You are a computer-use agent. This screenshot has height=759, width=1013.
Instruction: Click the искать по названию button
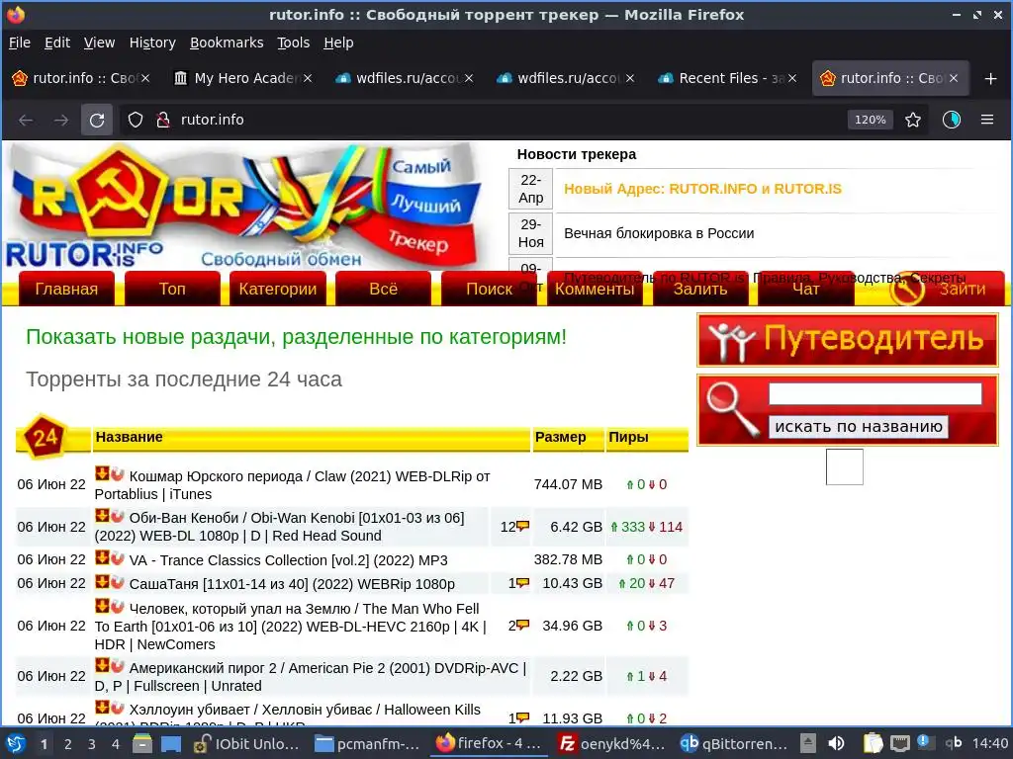pos(859,427)
